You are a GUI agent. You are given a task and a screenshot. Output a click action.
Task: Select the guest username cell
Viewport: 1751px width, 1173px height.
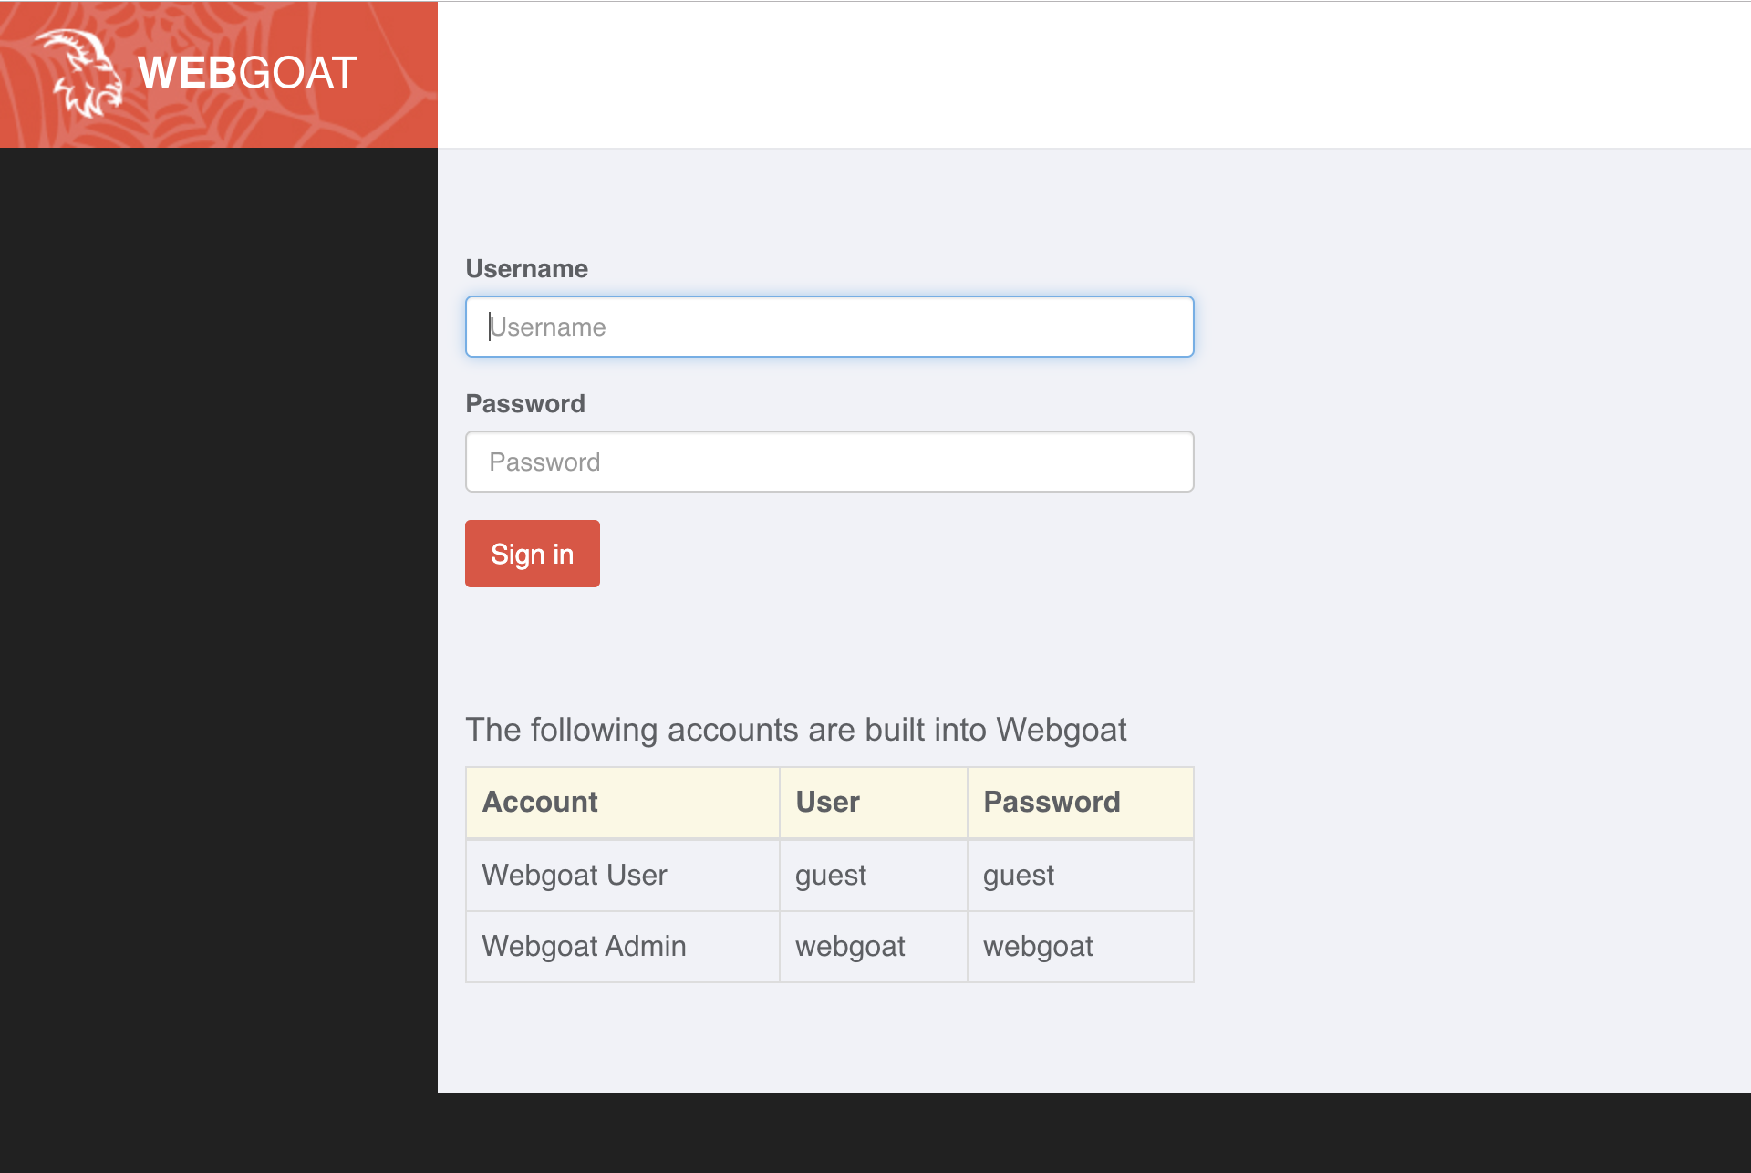tap(874, 875)
